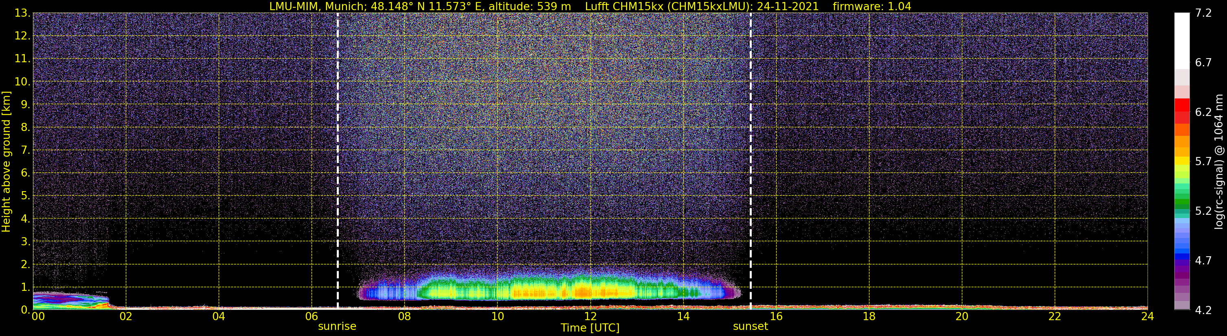
Task: Click the 'firmware: 1.04' text in the title
Action: pos(872,6)
